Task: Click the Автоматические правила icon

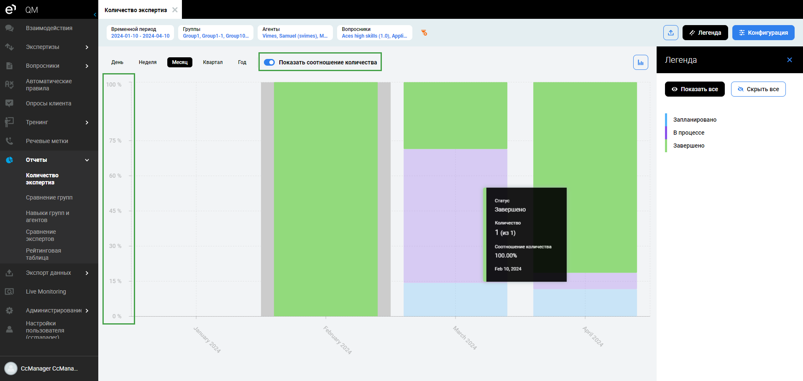Action: (9, 84)
